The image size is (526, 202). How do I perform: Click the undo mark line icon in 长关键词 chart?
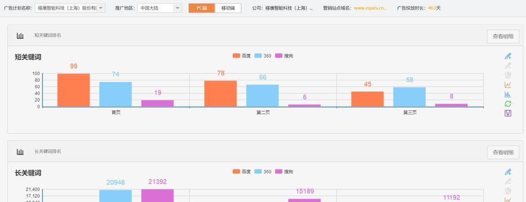pos(508,182)
